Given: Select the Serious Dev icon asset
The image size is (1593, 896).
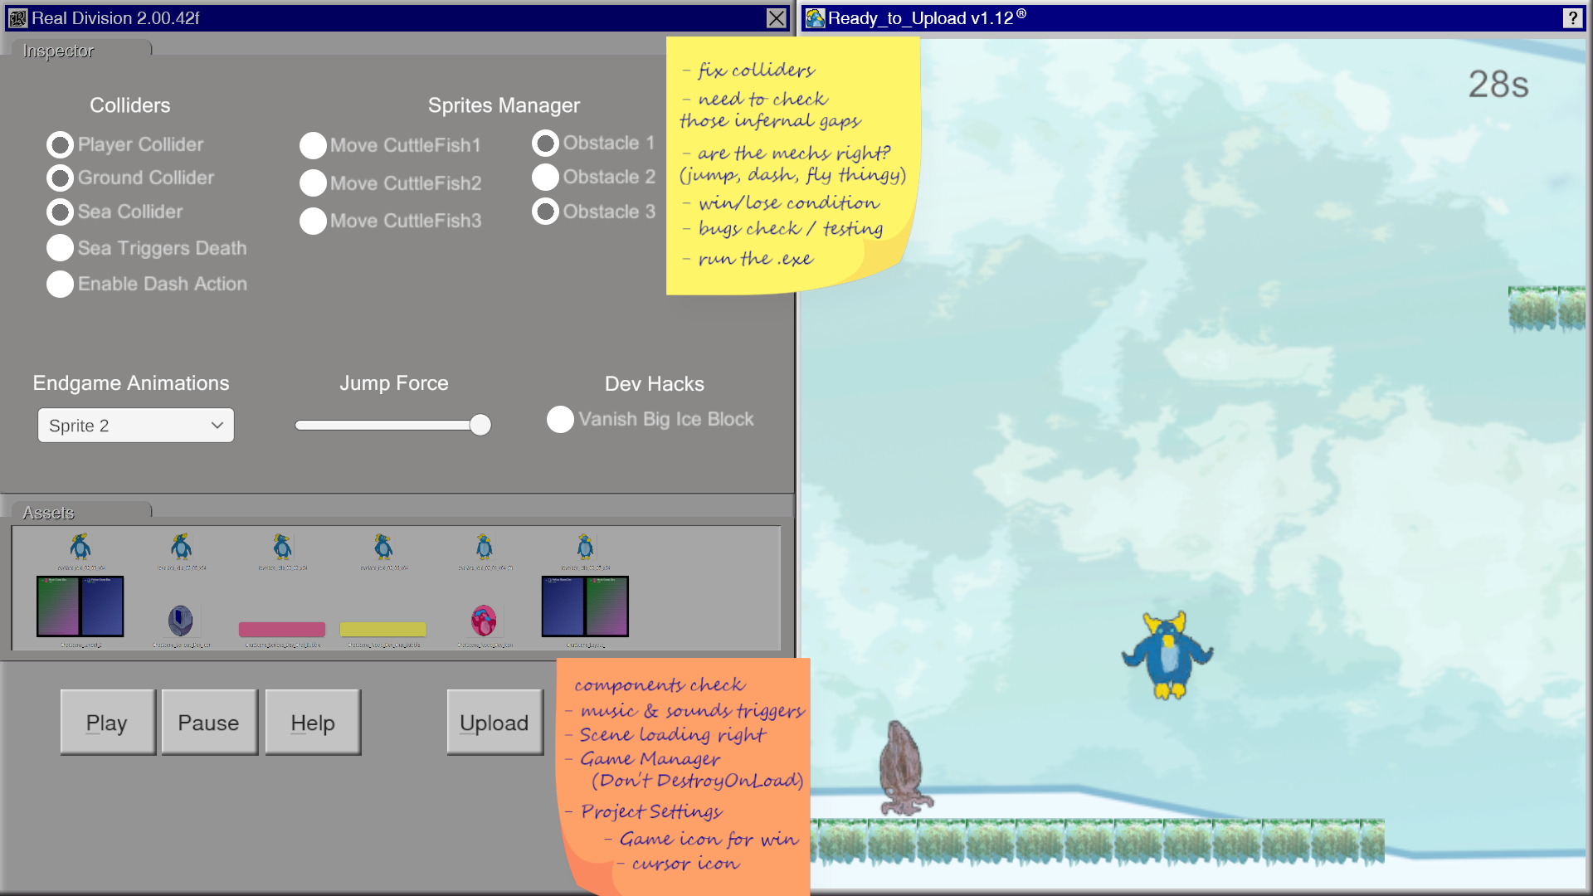Looking at the screenshot, I should click(181, 621).
